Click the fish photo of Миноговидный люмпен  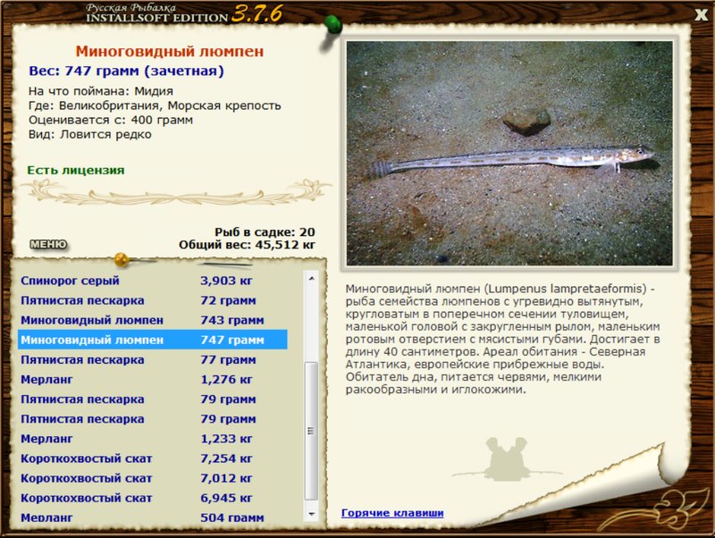coord(509,153)
